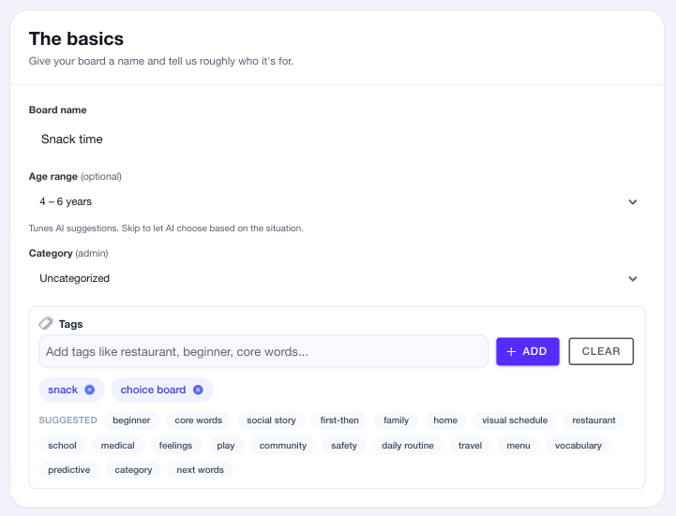The height and width of the screenshot is (516, 676).
Task: Add suggested tag predictive
Action: 69,470
